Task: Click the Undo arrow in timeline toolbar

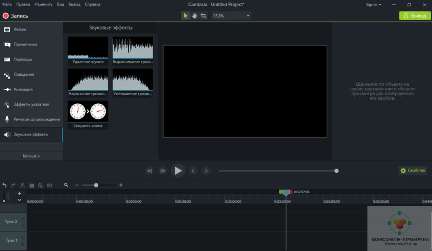Action: (5, 185)
